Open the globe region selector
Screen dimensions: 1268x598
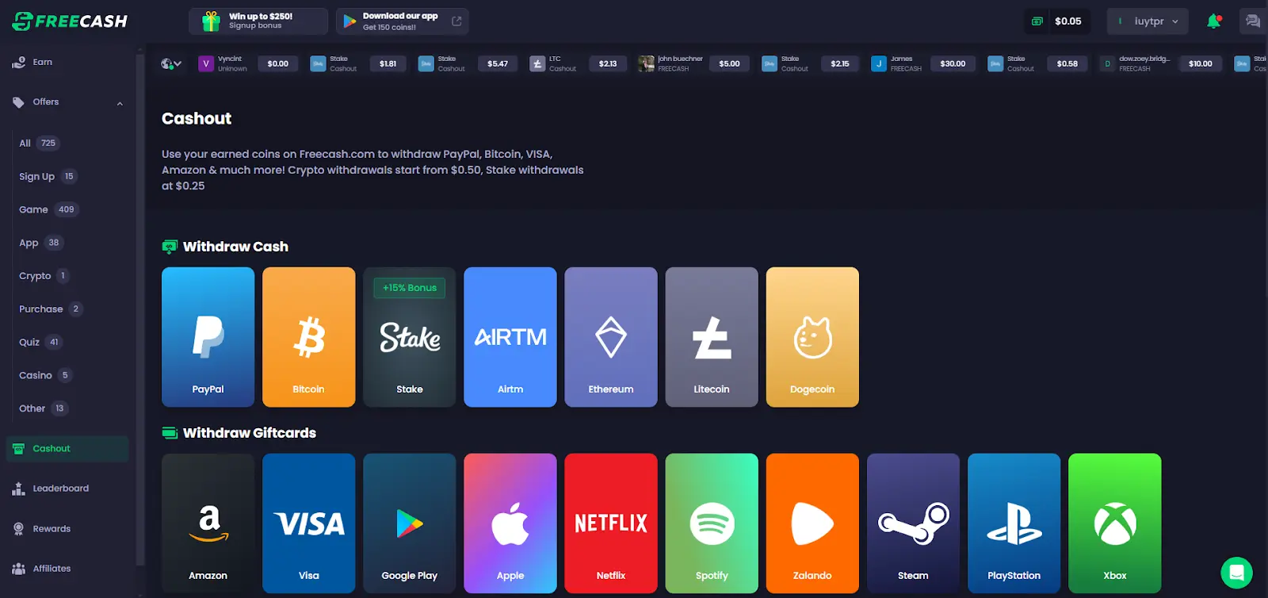click(171, 63)
